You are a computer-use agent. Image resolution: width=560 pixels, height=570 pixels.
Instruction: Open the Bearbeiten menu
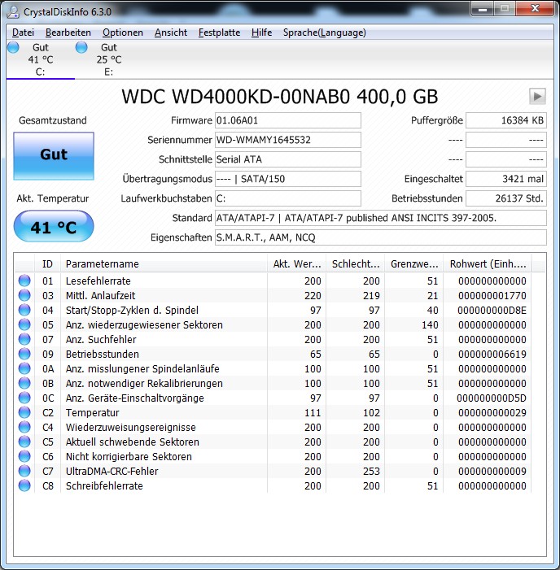coord(68,33)
